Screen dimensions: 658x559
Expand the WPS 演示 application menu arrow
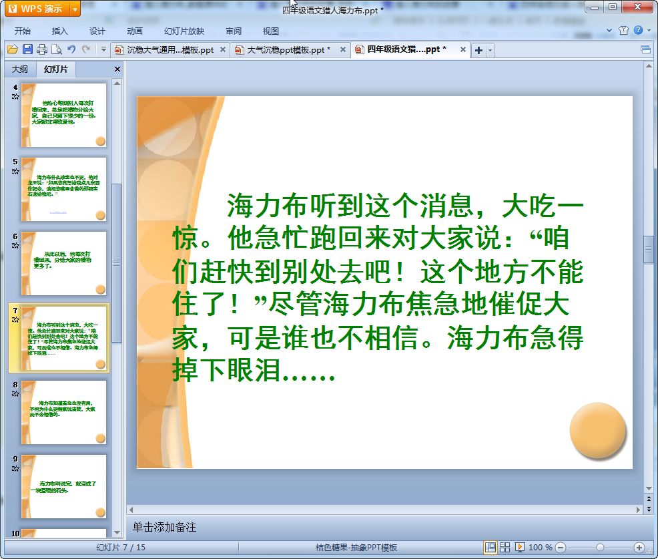75,9
